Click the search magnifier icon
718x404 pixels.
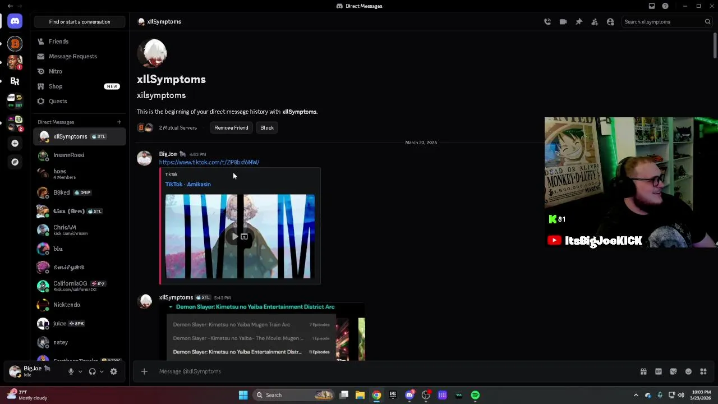[x=708, y=21]
